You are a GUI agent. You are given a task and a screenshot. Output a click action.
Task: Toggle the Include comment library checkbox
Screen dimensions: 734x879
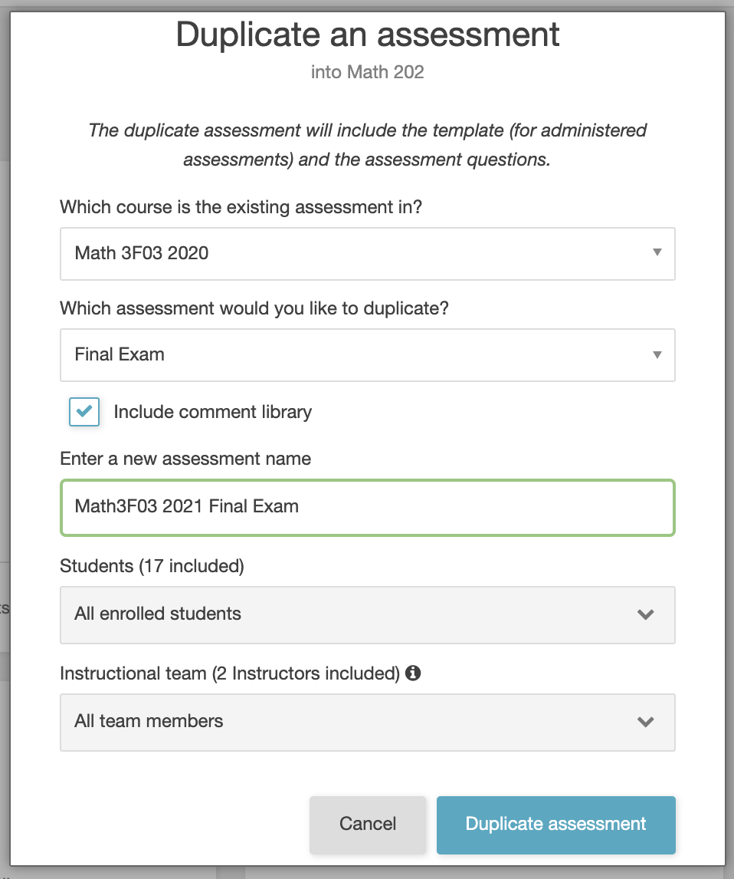pos(84,412)
